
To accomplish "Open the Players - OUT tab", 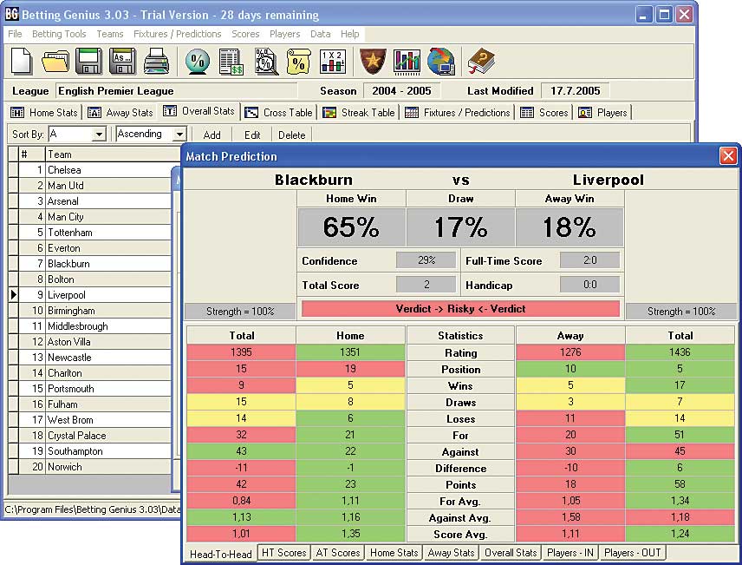I will (x=632, y=553).
